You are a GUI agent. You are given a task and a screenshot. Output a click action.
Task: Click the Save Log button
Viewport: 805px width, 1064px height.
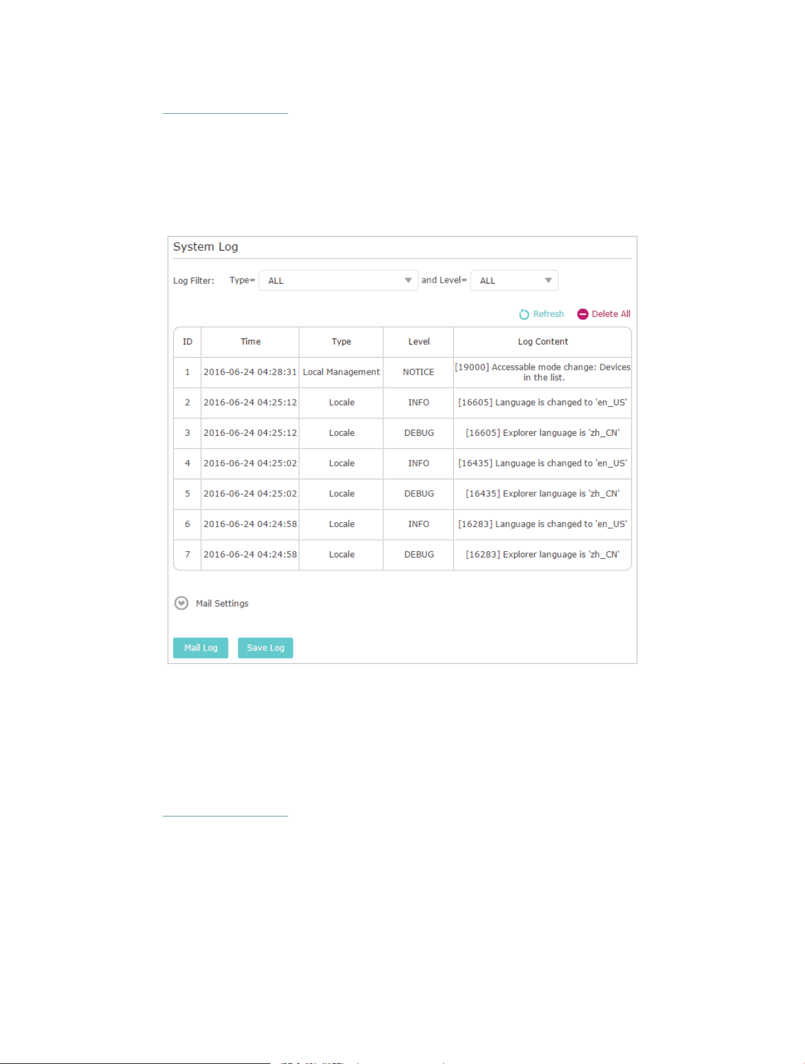click(265, 648)
